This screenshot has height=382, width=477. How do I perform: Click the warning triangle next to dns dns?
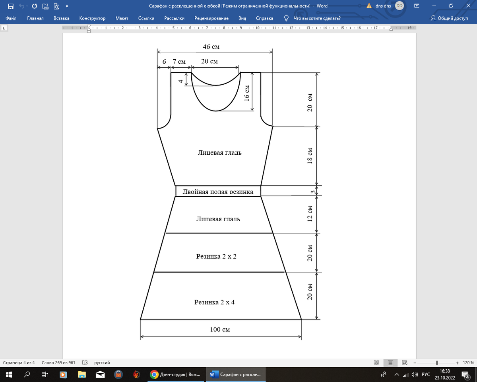[369, 6]
